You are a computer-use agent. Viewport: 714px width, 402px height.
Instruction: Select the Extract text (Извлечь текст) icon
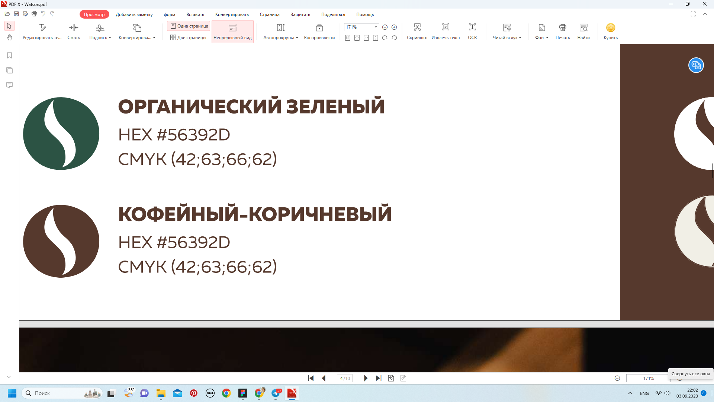pos(446,28)
